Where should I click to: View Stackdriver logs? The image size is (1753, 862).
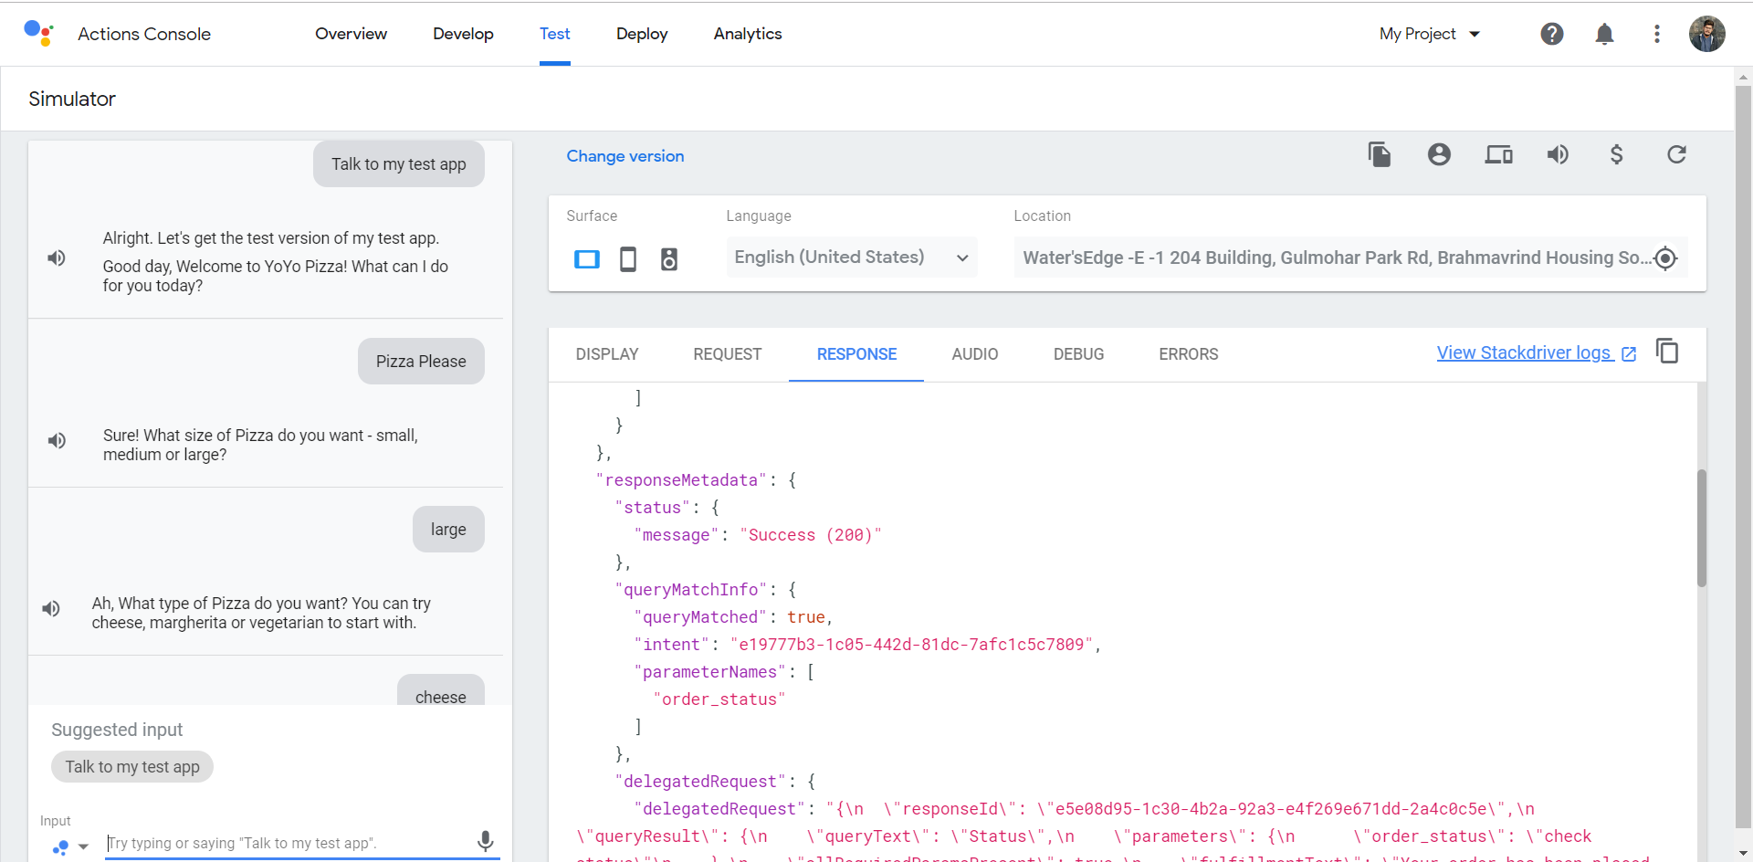coord(1526,352)
